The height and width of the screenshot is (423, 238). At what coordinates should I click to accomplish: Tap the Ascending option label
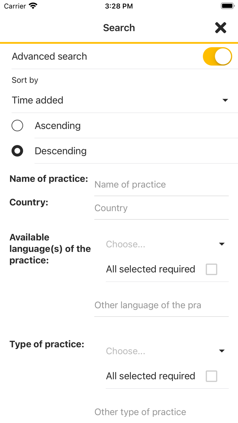58,126
